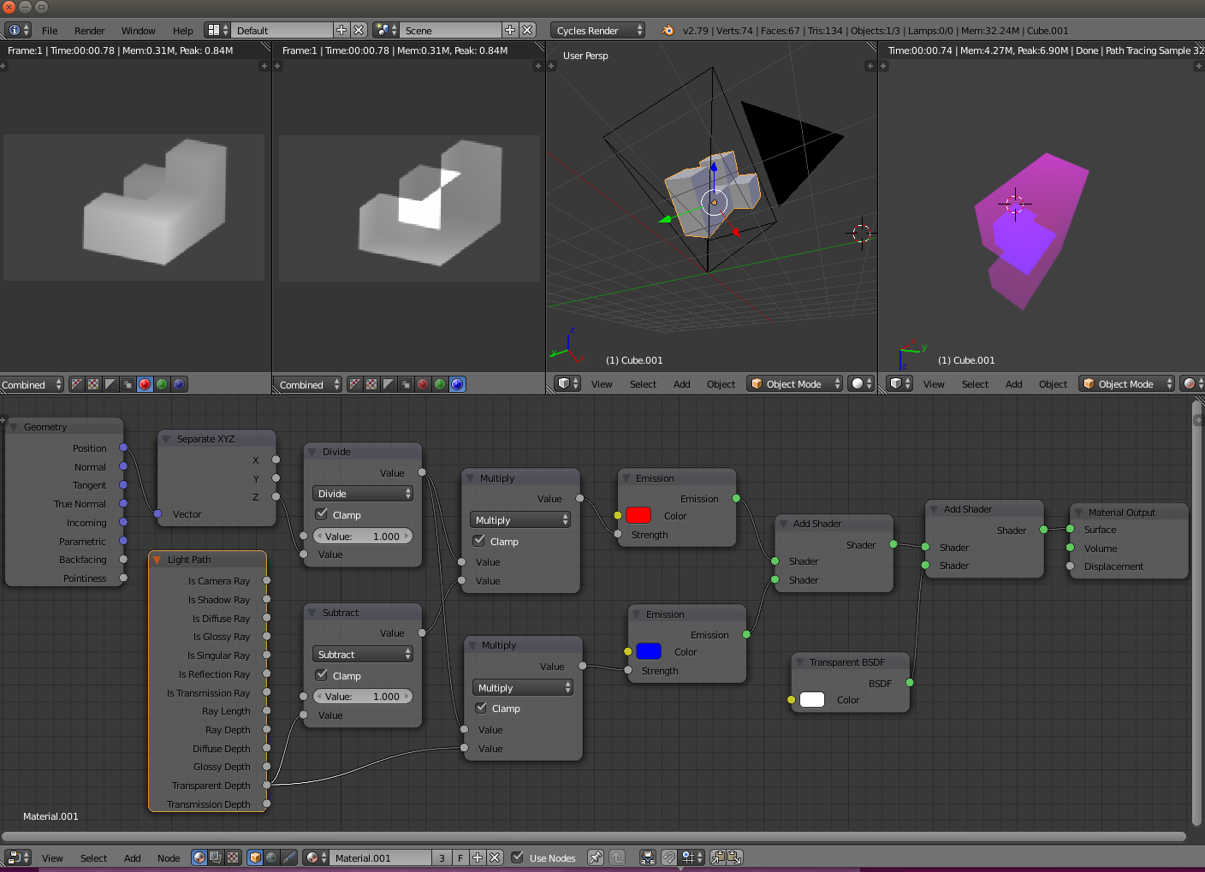Toggle Clamp in Multiply node feeding red Emission
Viewport: 1205px width, 872px height.
pyautogui.click(x=479, y=541)
